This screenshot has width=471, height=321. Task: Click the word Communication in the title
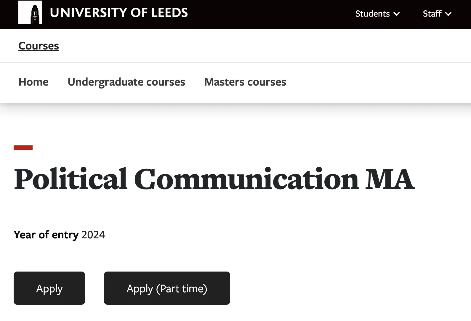pos(246,179)
